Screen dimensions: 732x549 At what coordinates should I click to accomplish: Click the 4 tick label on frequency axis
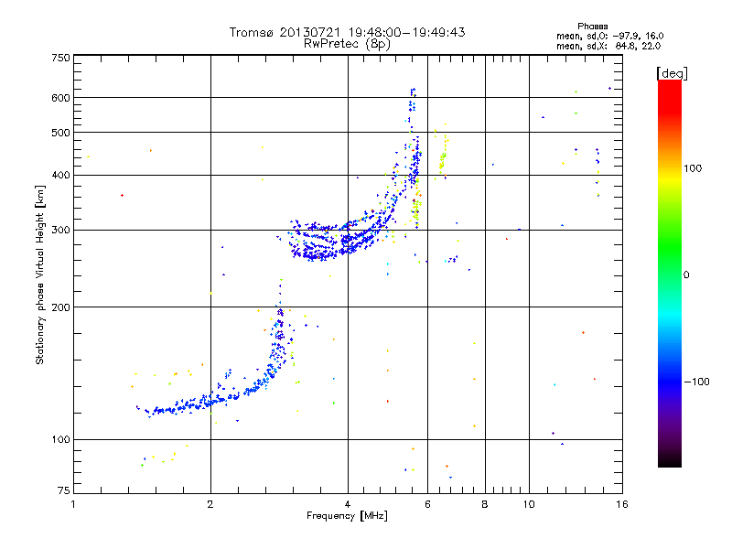[x=348, y=504]
